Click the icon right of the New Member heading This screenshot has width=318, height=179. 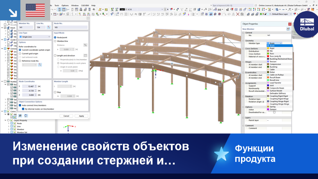pos(288,29)
